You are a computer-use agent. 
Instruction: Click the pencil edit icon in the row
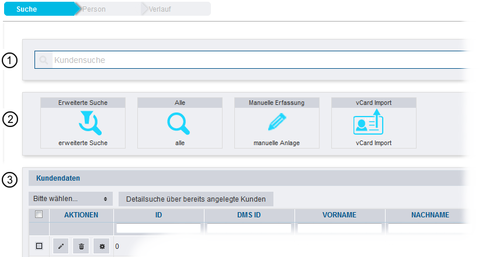click(61, 247)
